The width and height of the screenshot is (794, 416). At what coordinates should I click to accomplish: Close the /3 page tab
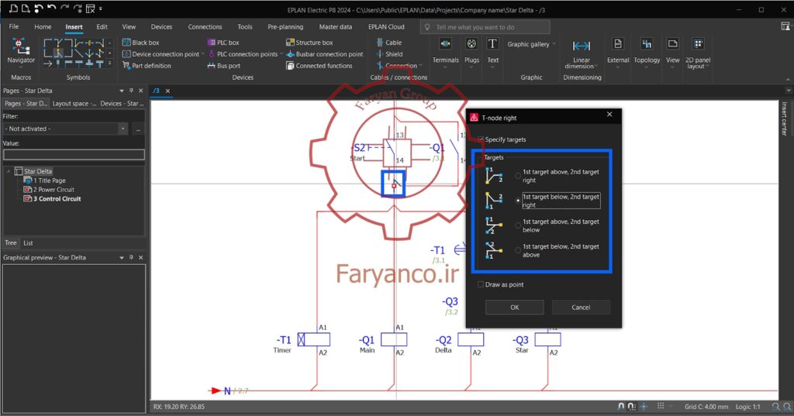167,91
